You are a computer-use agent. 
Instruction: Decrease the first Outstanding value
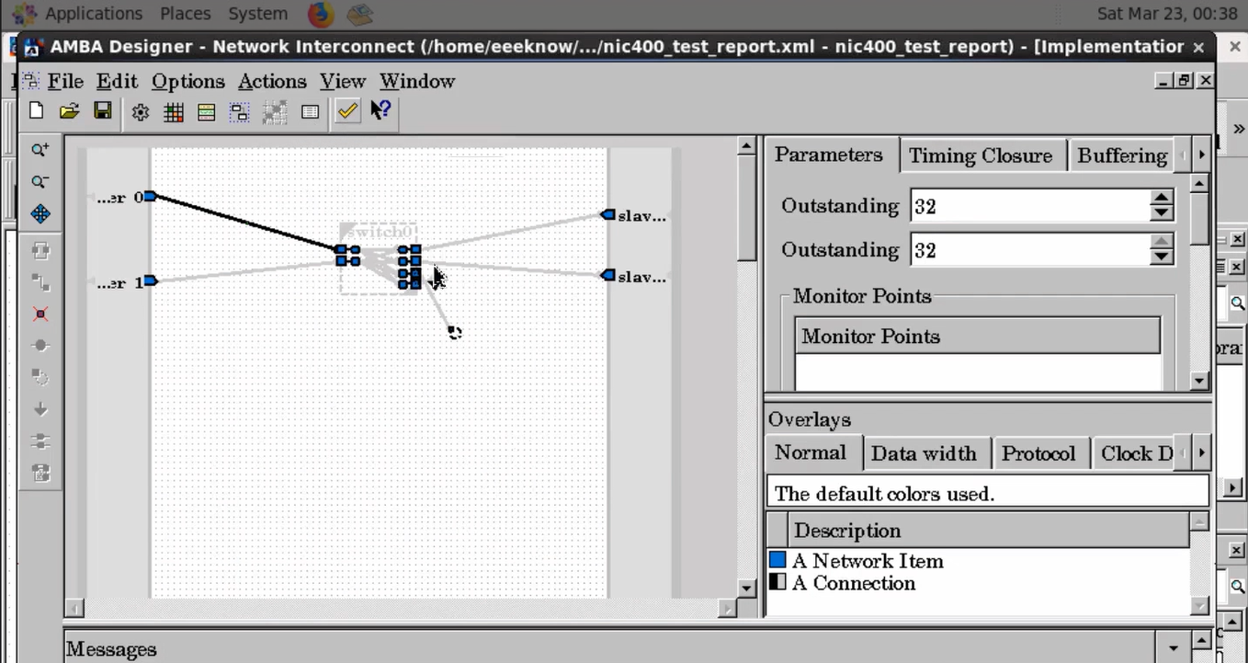1162,213
